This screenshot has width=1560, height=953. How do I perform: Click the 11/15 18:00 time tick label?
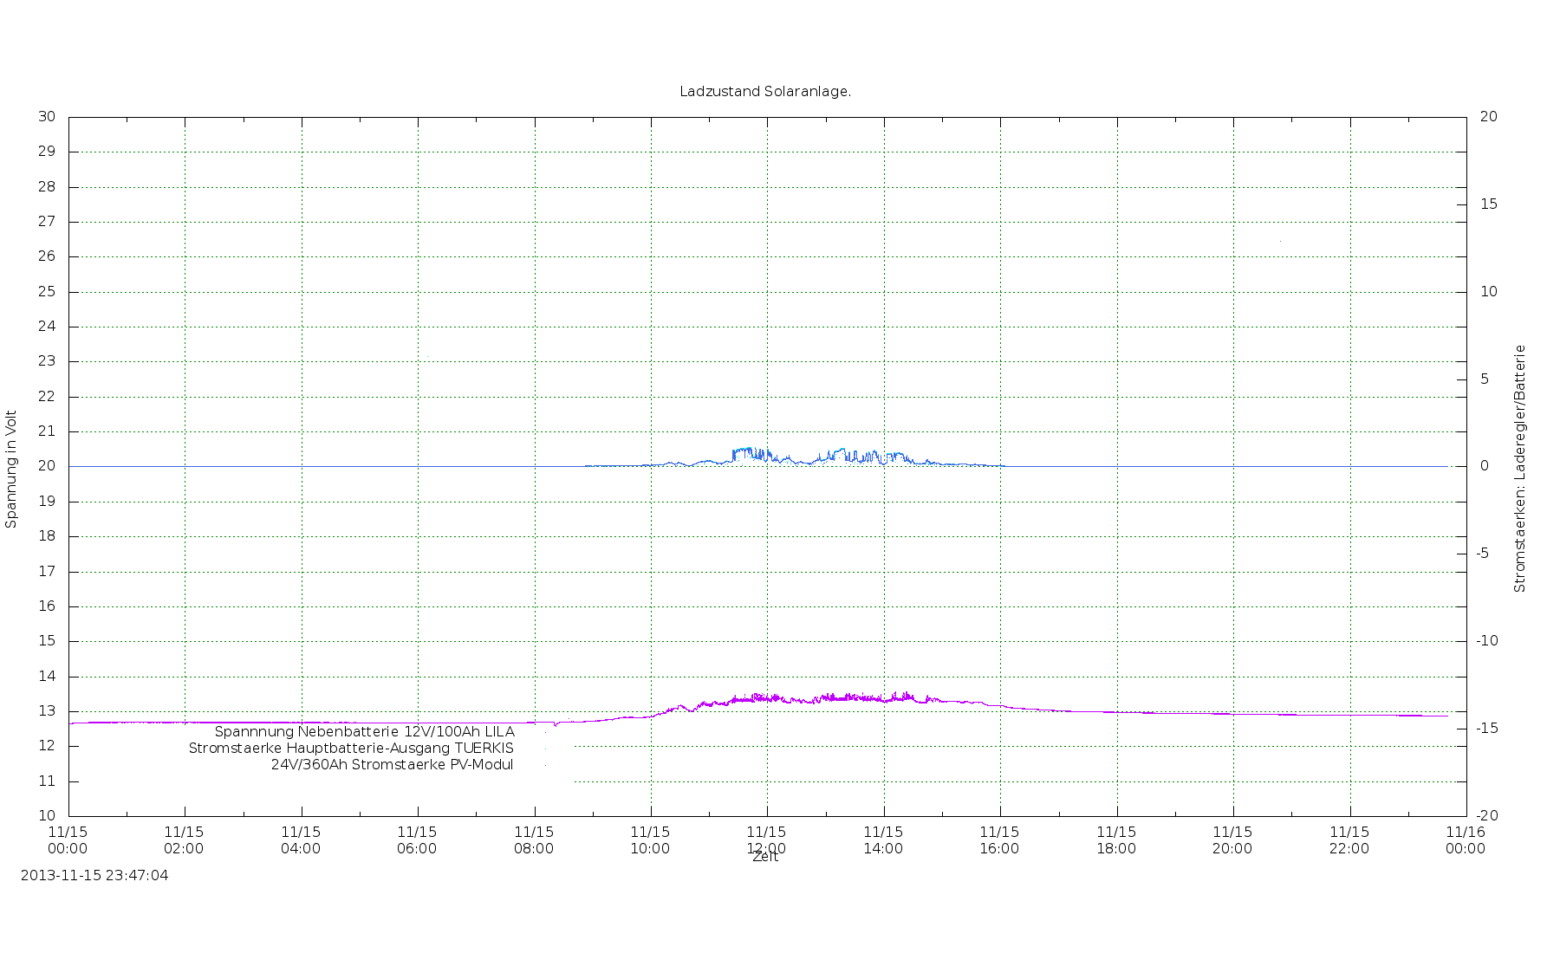1116,840
